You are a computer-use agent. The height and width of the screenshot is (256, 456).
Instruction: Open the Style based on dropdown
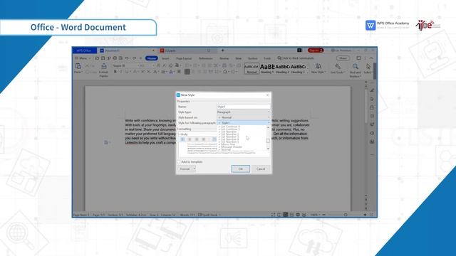click(244, 117)
